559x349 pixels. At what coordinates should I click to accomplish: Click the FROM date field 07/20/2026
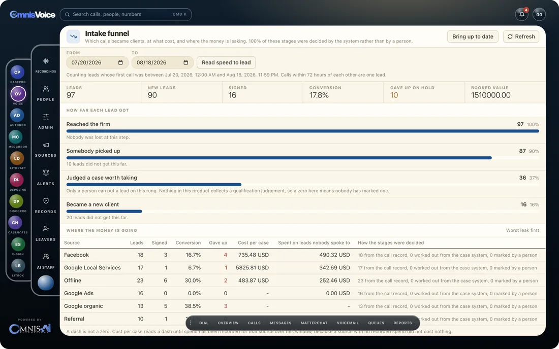click(x=97, y=62)
